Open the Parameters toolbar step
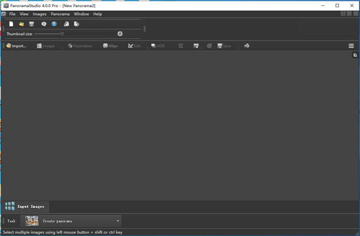 [80, 46]
